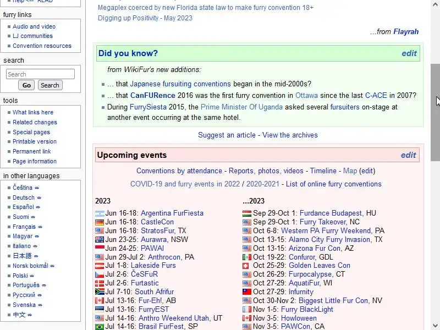This screenshot has height=330, width=440.
Task: Click the Canadian flag icon beside Howloween
Action: coord(246,318)
